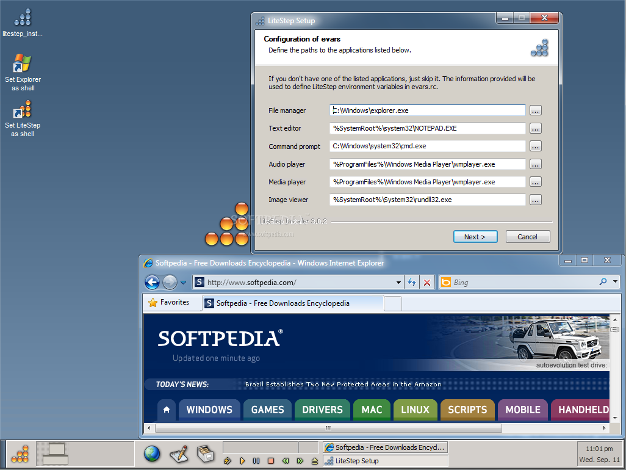Open the LINUX category tab
The image size is (626, 470).
416,410
